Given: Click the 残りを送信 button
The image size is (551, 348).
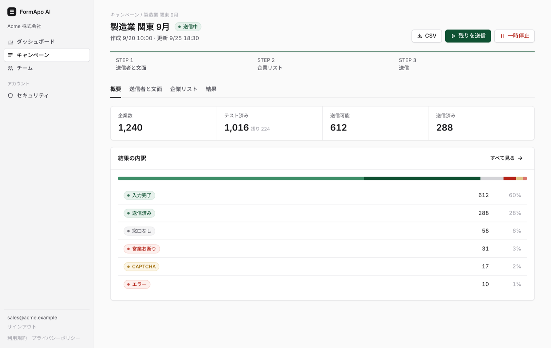Looking at the screenshot, I should (468, 36).
